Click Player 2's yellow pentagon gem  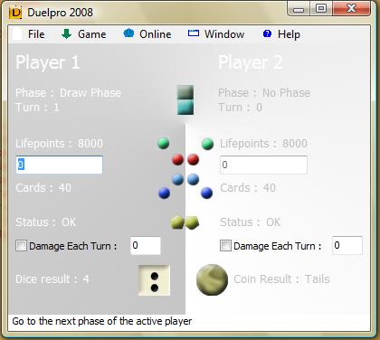point(192,222)
